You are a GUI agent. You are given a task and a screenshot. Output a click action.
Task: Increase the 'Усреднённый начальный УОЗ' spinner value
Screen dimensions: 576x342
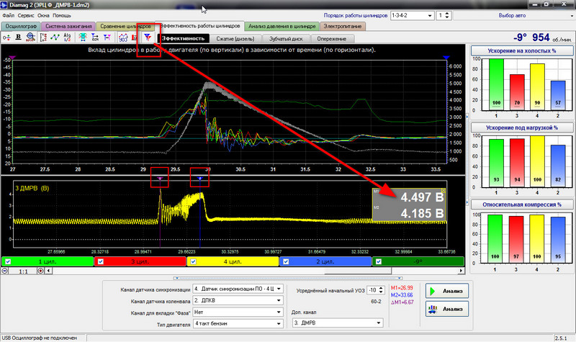click(381, 289)
